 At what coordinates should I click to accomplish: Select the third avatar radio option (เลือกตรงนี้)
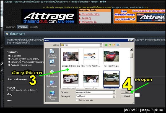coord(9,62)
